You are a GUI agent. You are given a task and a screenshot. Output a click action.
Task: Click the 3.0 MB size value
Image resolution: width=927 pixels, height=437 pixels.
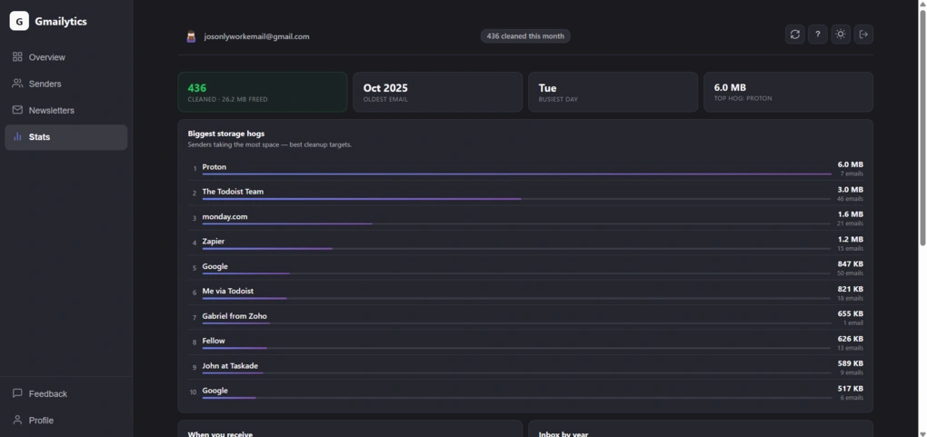pyautogui.click(x=850, y=189)
